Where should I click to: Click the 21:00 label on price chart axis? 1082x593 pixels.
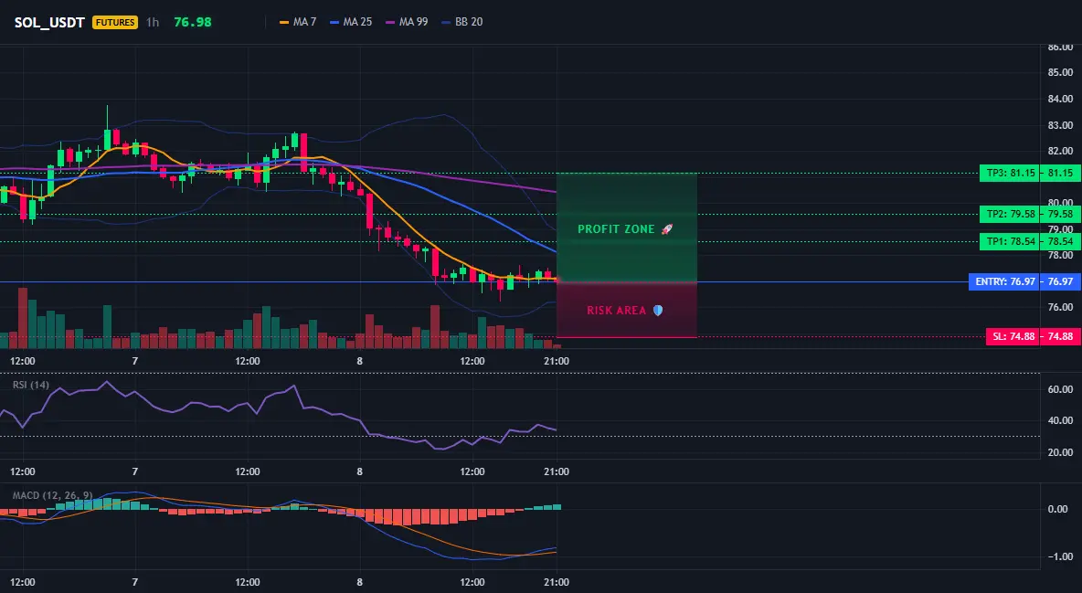(x=557, y=361)
